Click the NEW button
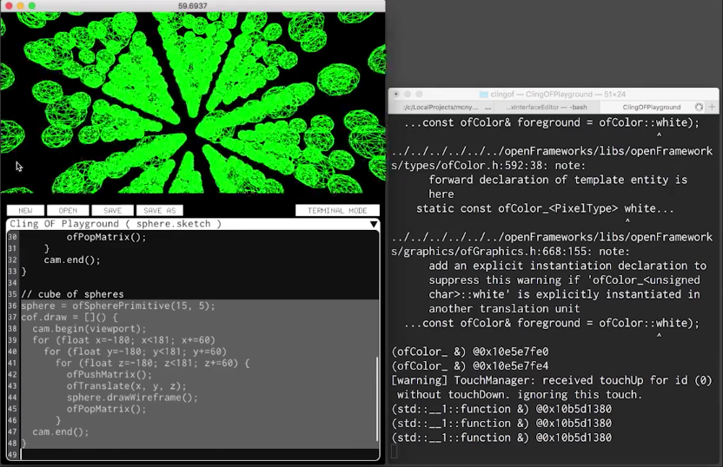 [x=25, y=210]
